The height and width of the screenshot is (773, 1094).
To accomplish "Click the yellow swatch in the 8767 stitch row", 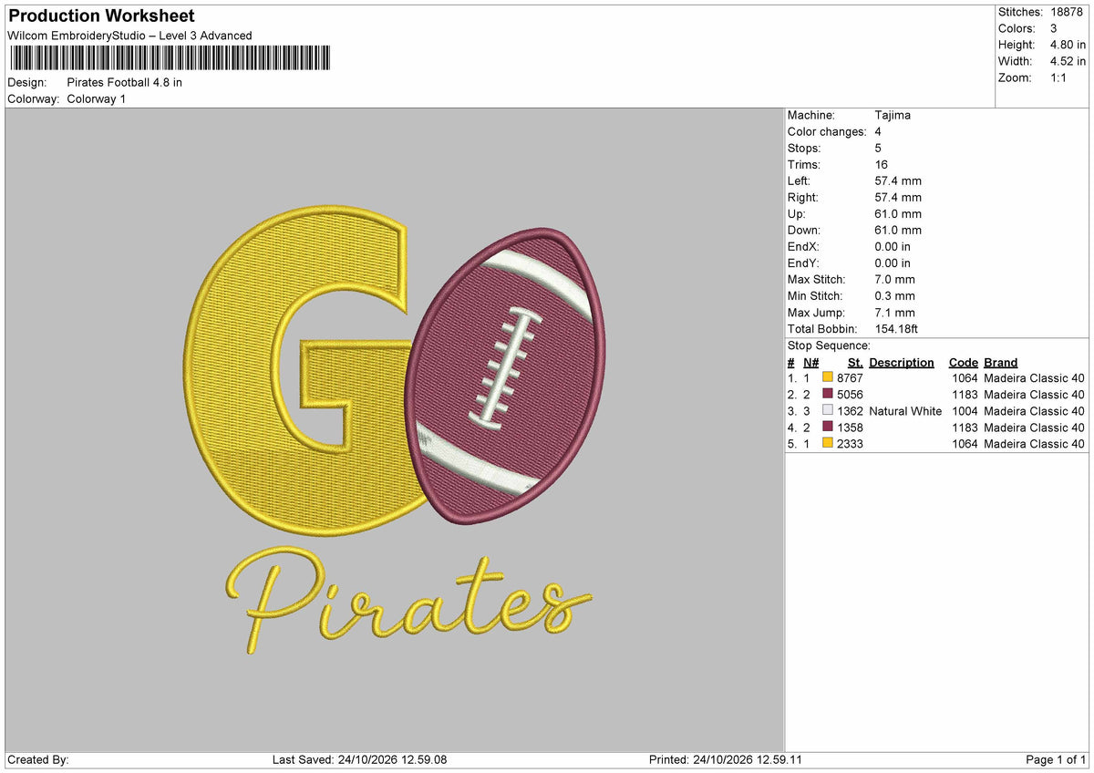I will [828, 378].
